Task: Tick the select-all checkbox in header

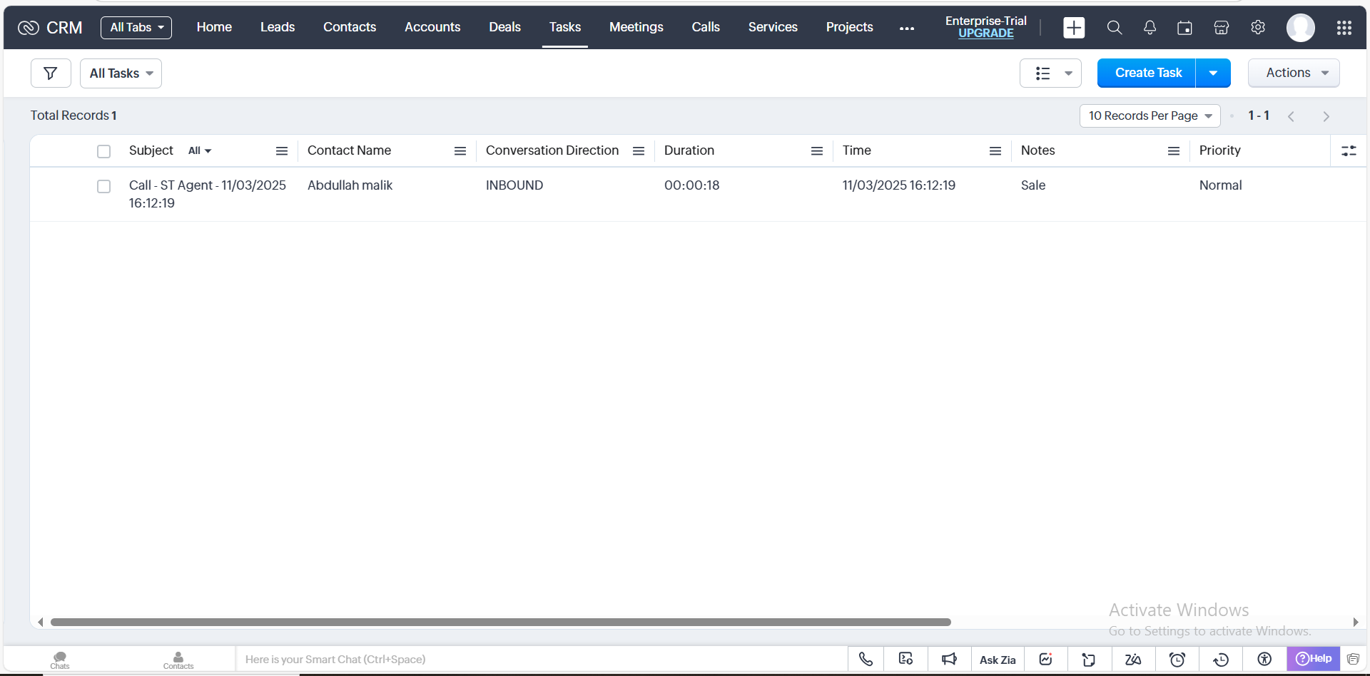Action: pyautogui.click(x=104, y=151)
